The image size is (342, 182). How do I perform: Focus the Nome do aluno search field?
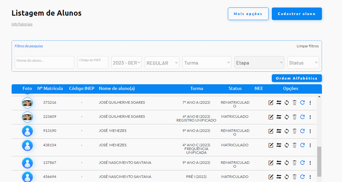[45, 62]
